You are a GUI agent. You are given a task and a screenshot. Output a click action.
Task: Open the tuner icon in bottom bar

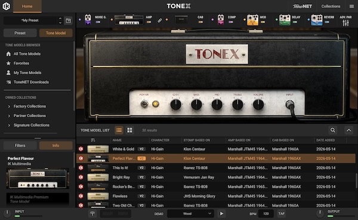tap(92, 213)
